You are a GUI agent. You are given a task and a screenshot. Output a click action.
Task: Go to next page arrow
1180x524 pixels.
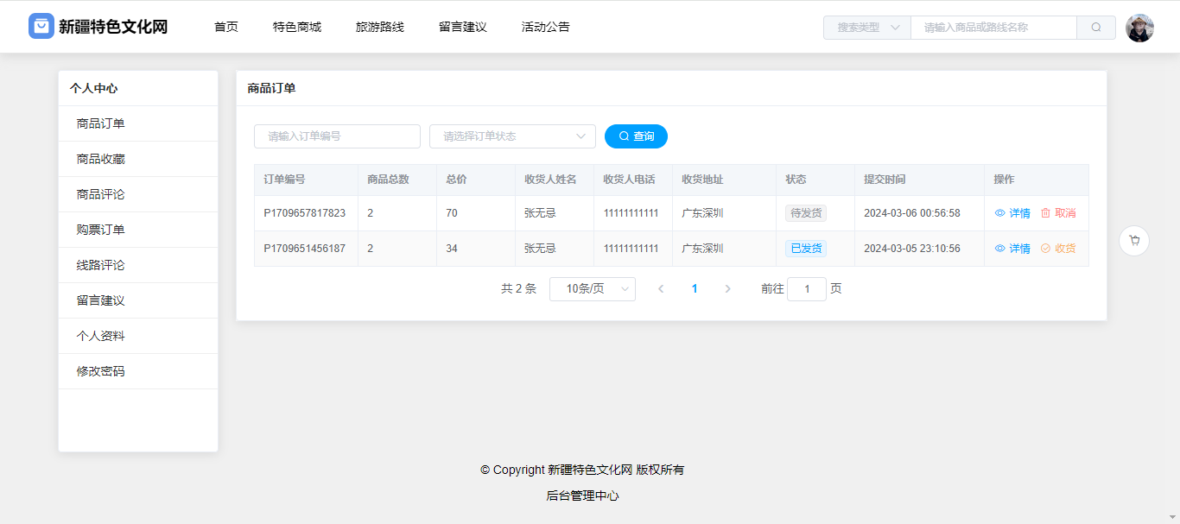point(727,289)
